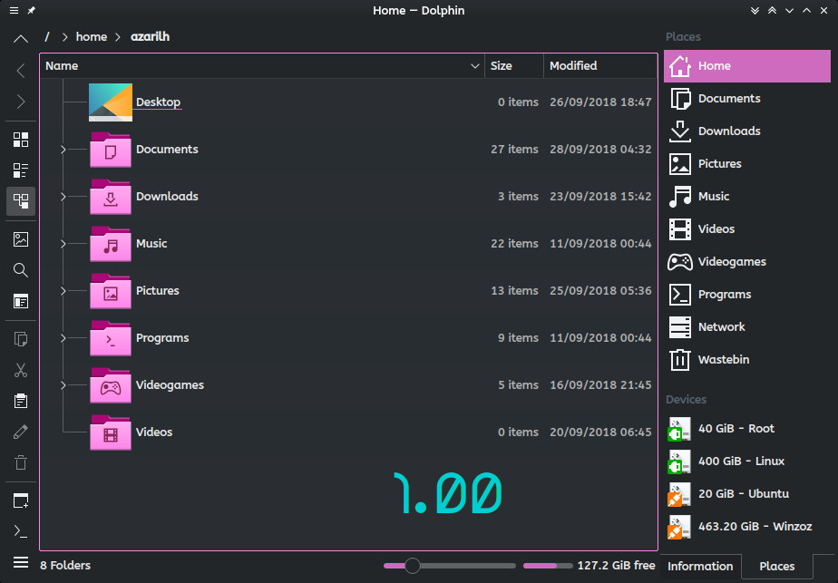Screen dimensions: 838x583
Task: Toggle split view icon in the sidebar toolbar
Action: click(x=21, y=301)
